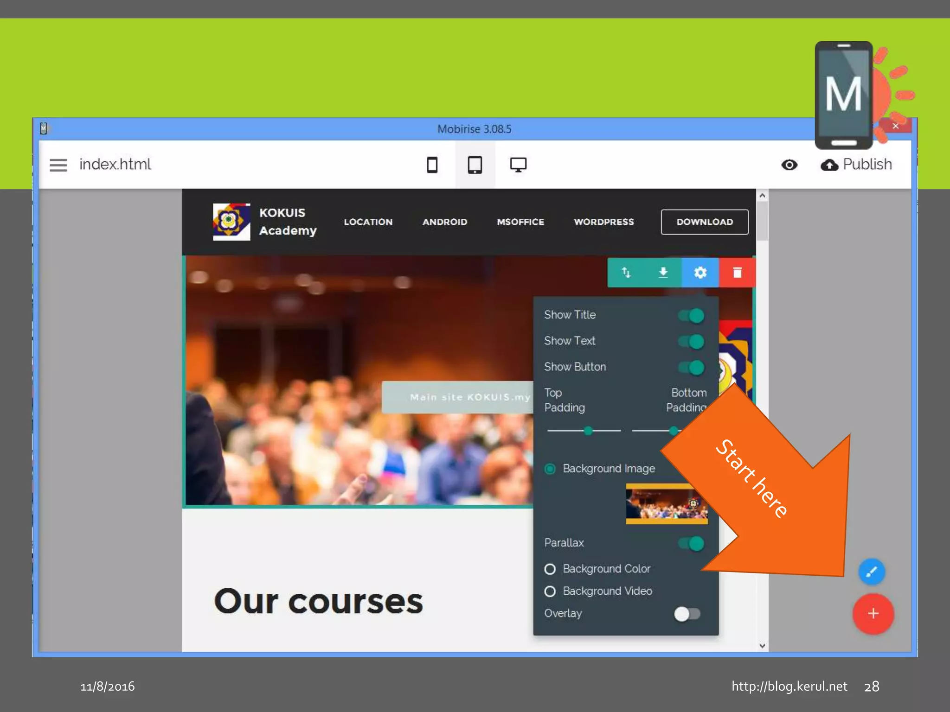The width and height of the screenshot is (950, 712).
Task: Open block settings gear icon
Action: (700, 273)
